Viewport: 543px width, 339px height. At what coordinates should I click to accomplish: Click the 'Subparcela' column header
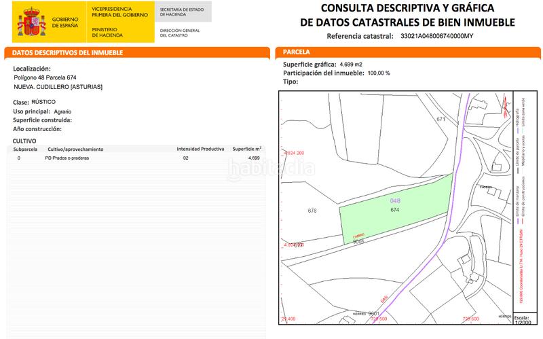25,148
